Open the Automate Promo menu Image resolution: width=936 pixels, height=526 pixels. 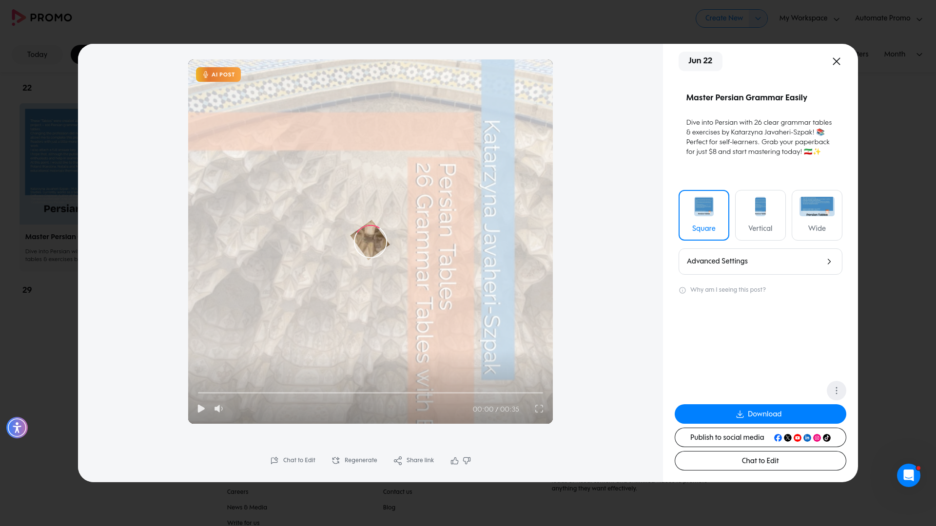click(x=888, y=19)
